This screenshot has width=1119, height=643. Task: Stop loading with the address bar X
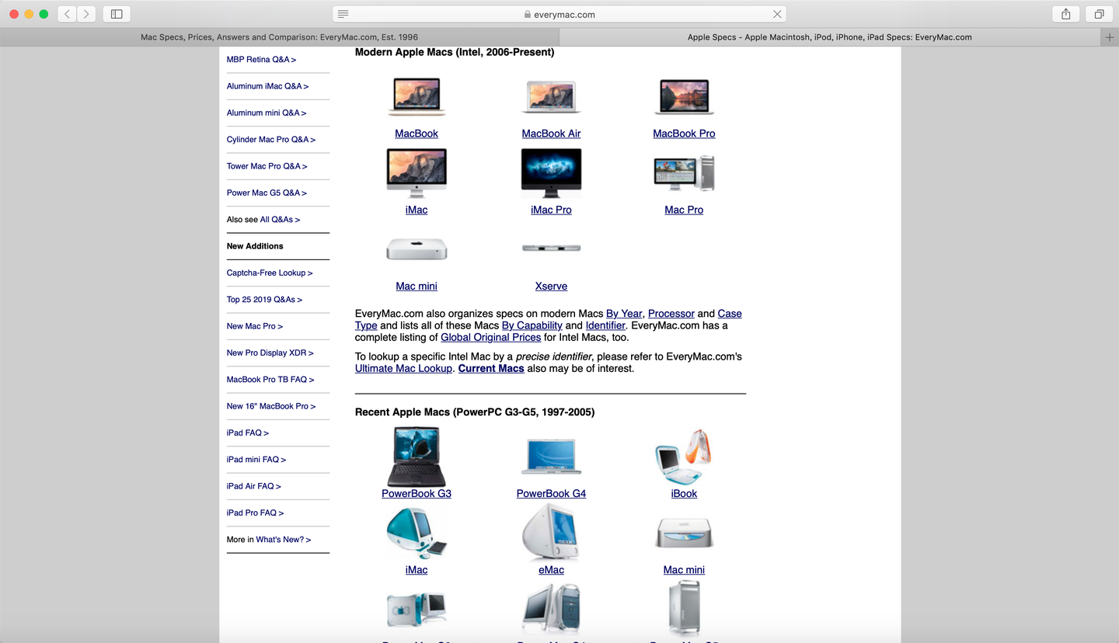pos(777,14)
